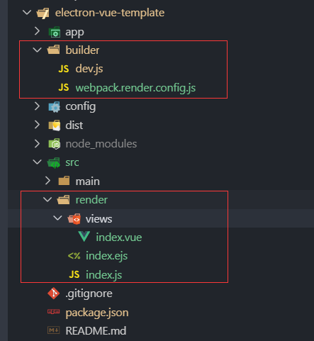Click the EJS icon beside index.ejs

coord(74,256)
